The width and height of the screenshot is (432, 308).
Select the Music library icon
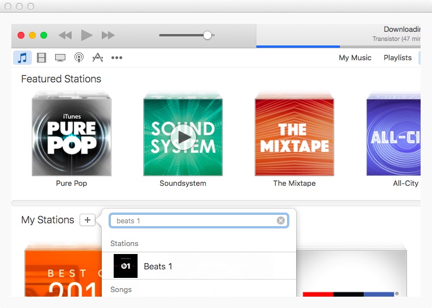coord(22,57)
